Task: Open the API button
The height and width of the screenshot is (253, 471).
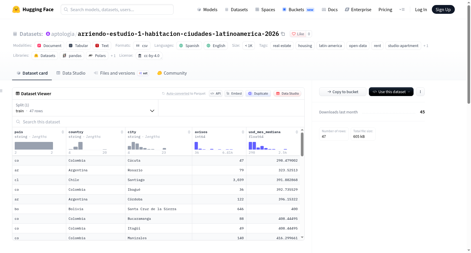Action: coord(215,93)
